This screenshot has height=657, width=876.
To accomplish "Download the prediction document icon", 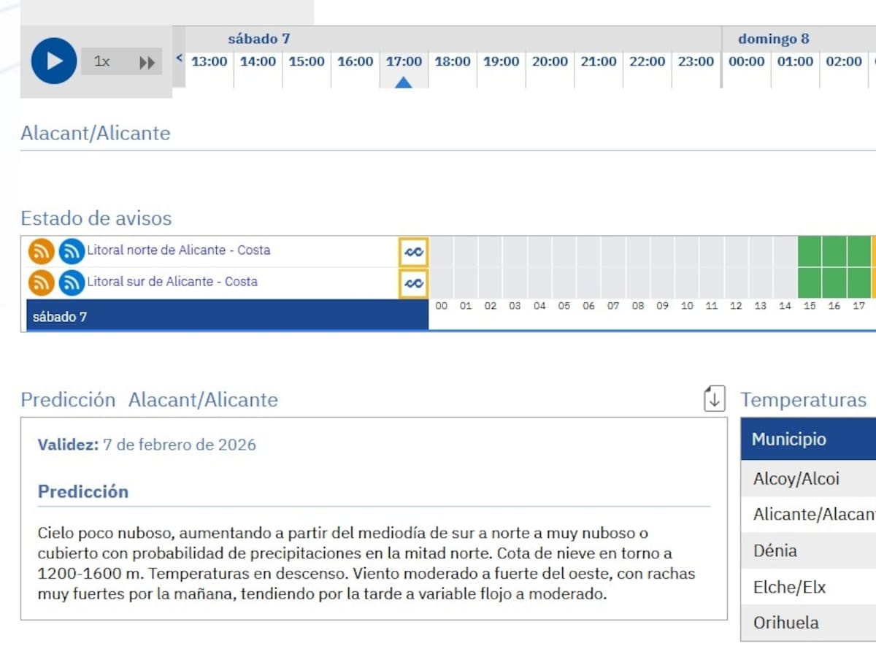I will [x=714, y=399].
